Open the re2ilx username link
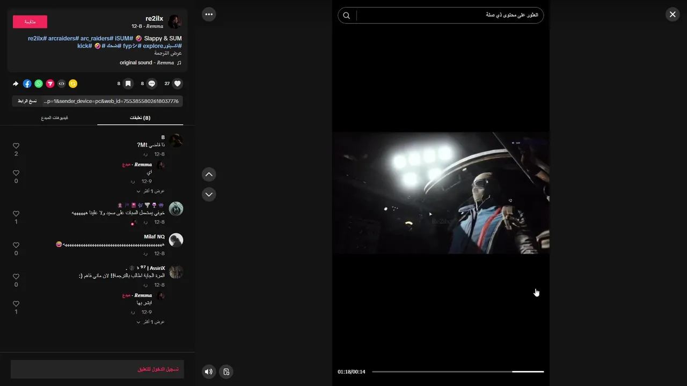The height and width of the screenshot is (386, 687). [154, 18]
